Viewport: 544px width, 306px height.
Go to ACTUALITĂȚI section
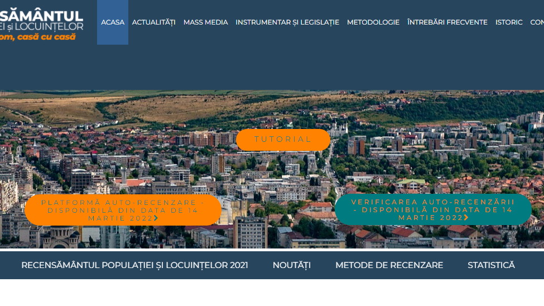153,22
